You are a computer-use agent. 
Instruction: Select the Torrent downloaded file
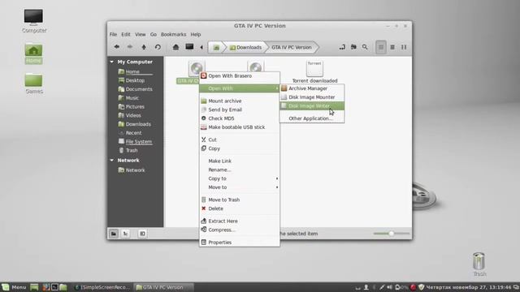[x=314, y=72]
